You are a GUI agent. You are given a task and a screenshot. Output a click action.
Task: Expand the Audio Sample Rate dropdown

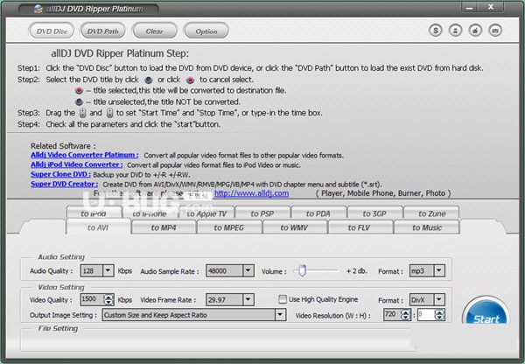248,270
